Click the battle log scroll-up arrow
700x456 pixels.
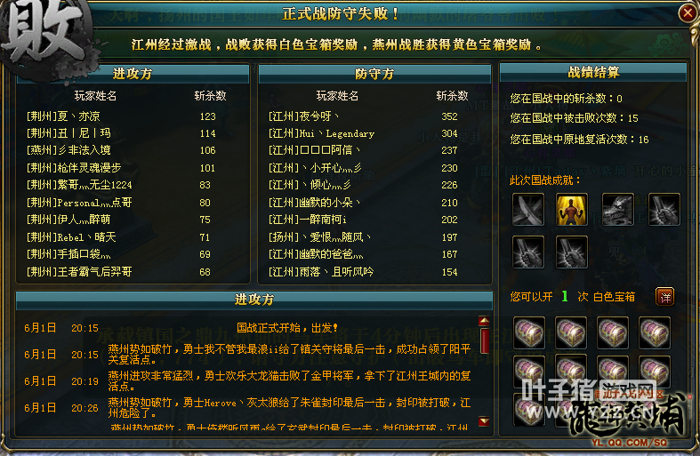tap(484, 321)
